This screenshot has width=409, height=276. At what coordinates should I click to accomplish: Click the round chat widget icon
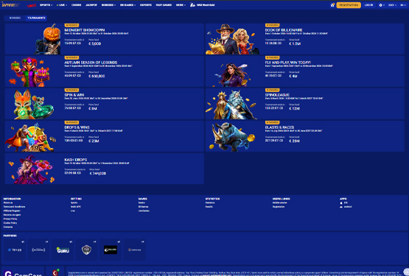pyautogui.click(x=406, y=272)
